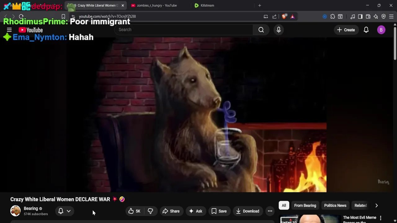Open the tab search icon in toolbar

pyautogui.click(x=340, y=16)
